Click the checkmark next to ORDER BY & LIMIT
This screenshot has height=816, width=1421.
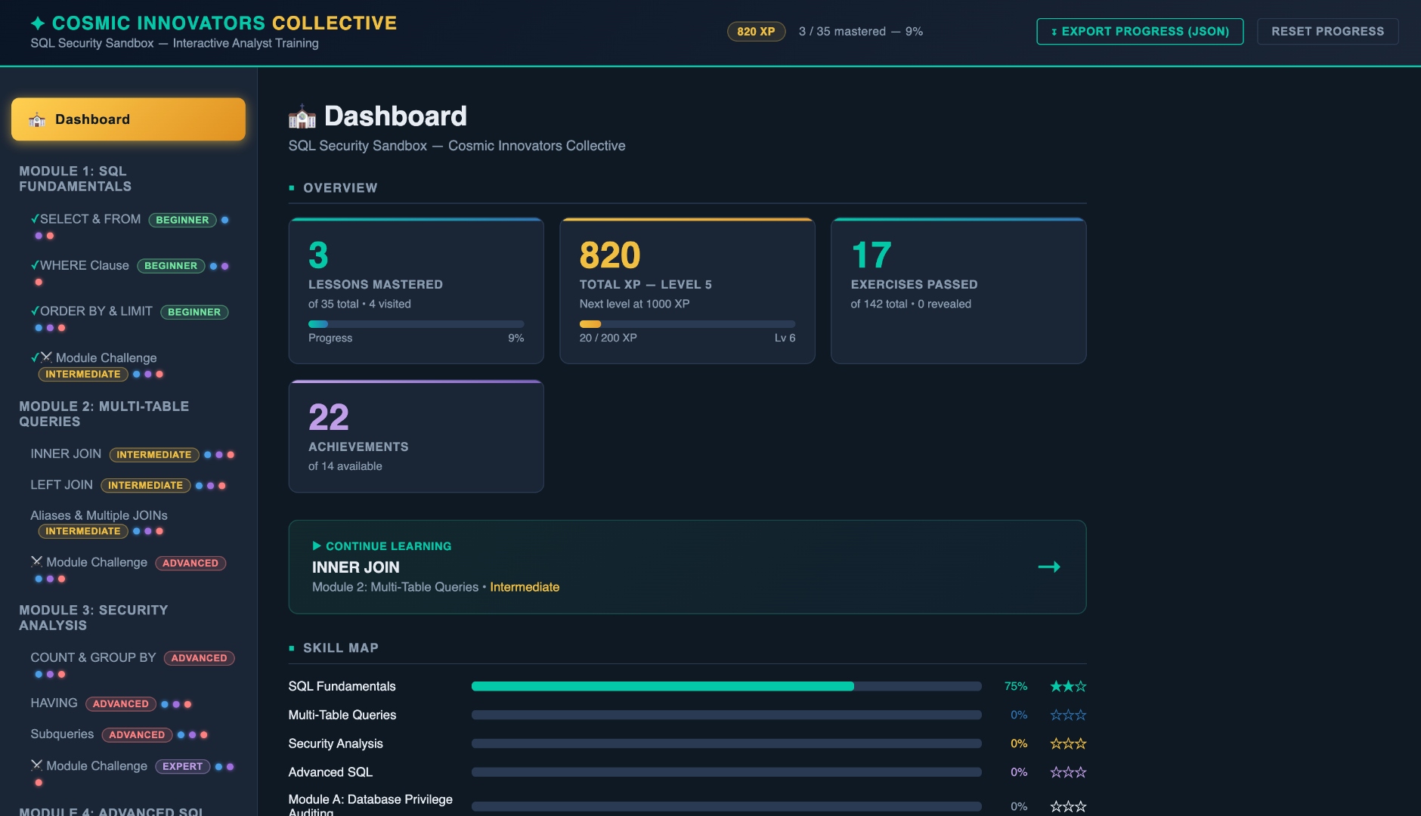pos(35,311)
